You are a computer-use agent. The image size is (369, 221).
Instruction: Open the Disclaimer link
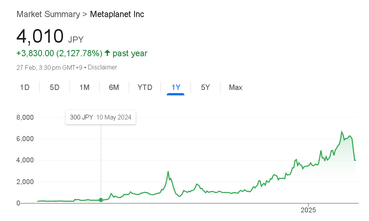102,67
